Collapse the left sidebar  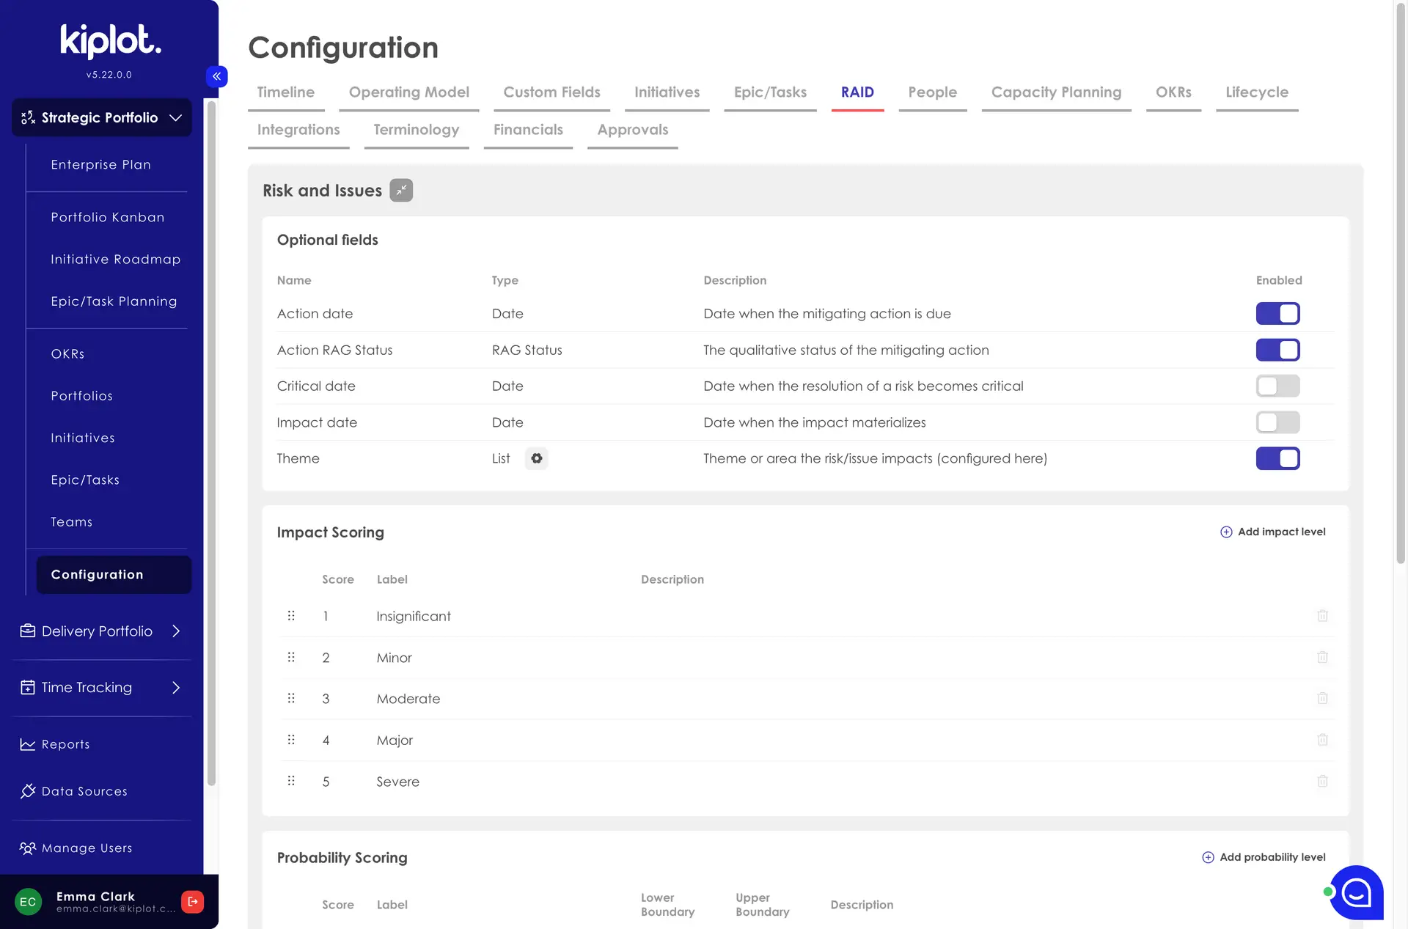point(216,76)
